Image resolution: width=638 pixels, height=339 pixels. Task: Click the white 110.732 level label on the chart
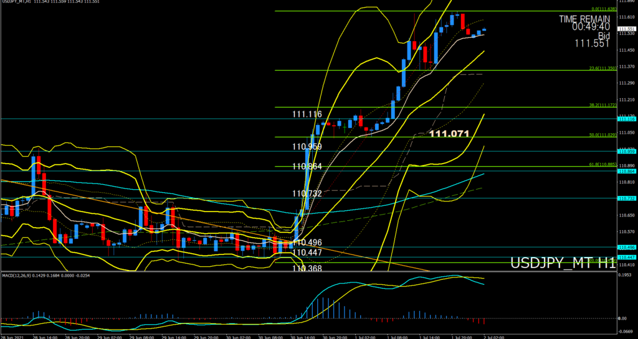307,193
